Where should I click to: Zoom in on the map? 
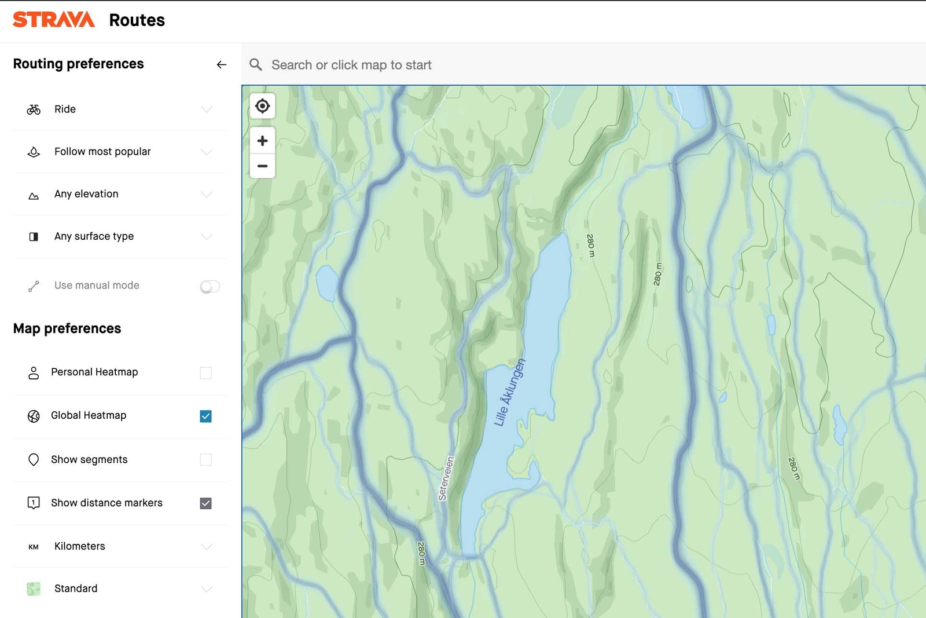click(262, 141)
